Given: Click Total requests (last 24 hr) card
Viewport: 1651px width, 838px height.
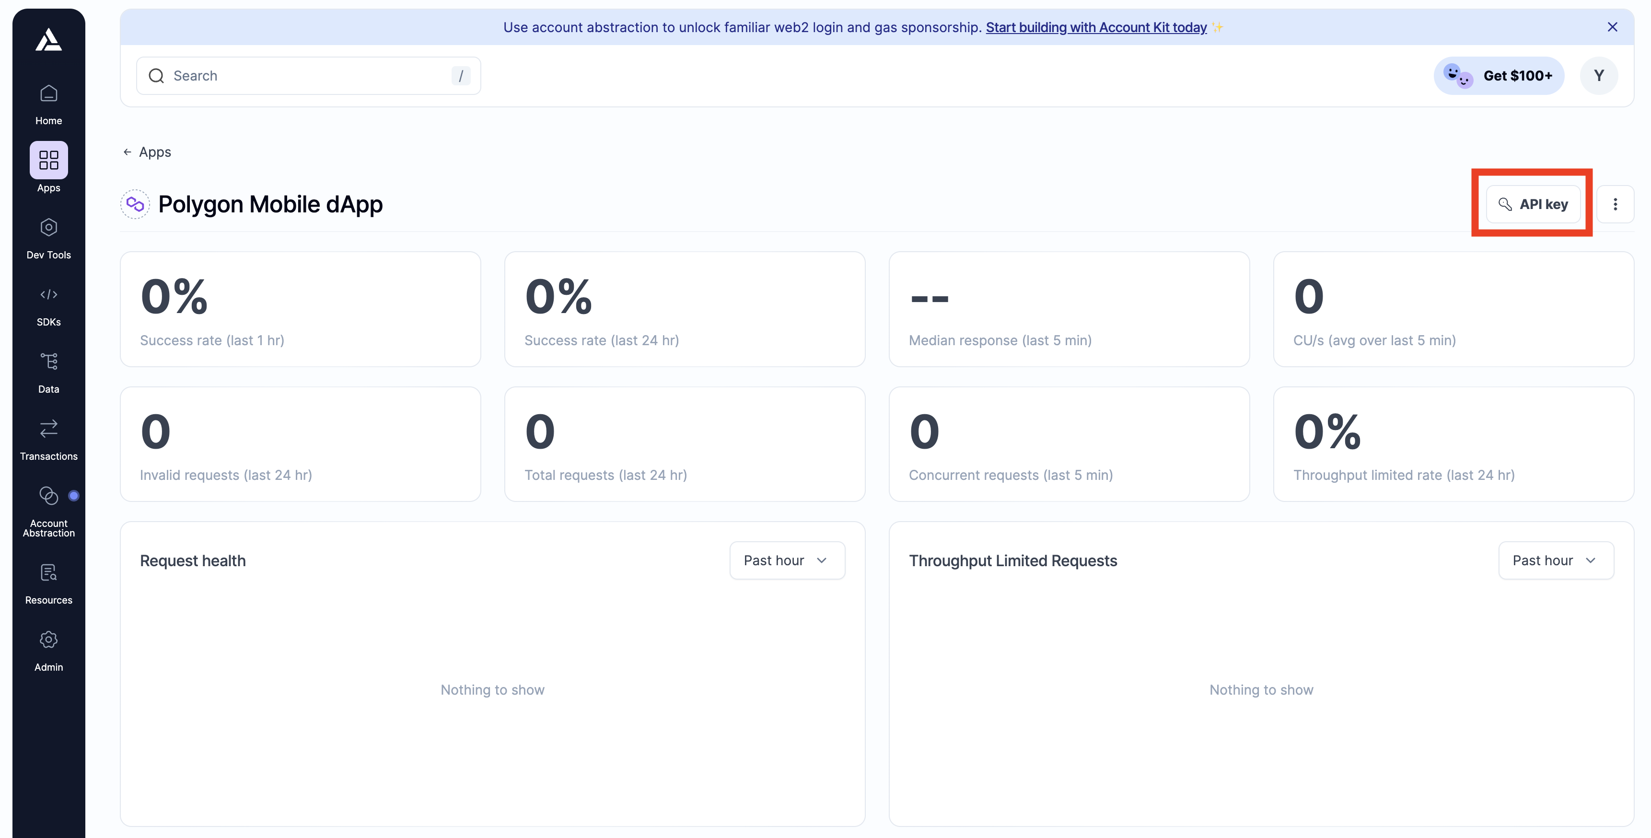Looking at the screenshot, I should click(685, 443).
